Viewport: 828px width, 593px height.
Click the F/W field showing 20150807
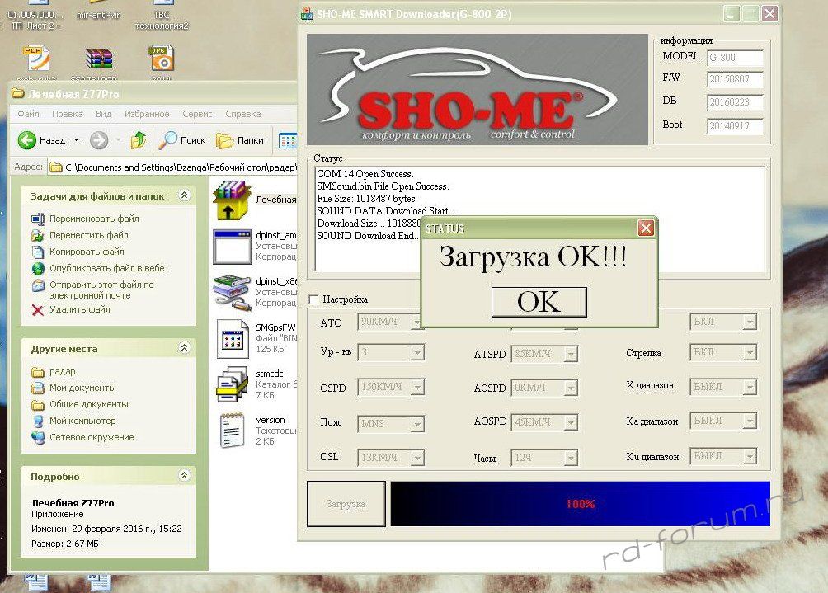pos(735,79)
